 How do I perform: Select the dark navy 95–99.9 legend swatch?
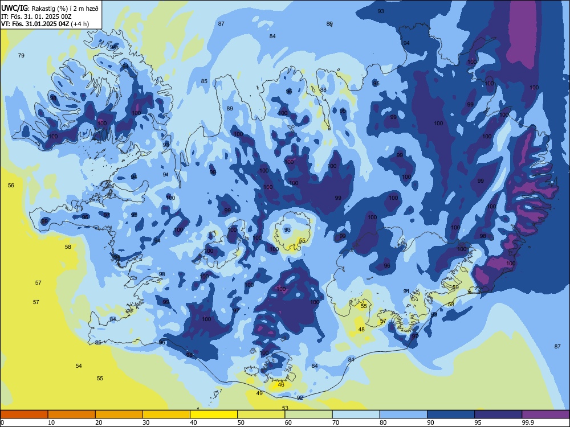tap(498, 414)
